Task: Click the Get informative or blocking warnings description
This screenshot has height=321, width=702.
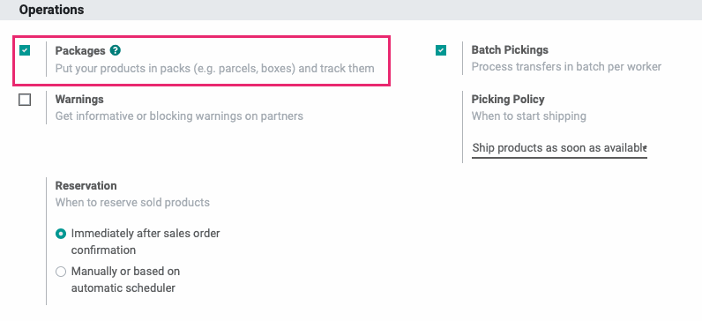Action: point(179,116)
